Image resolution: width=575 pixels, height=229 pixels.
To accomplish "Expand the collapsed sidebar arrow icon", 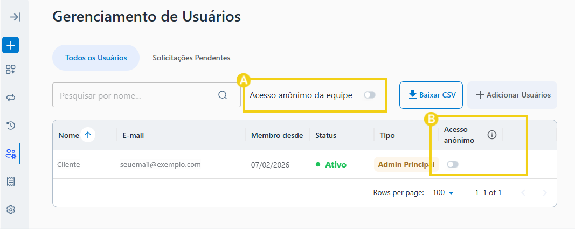I will (x=15, y=17).
